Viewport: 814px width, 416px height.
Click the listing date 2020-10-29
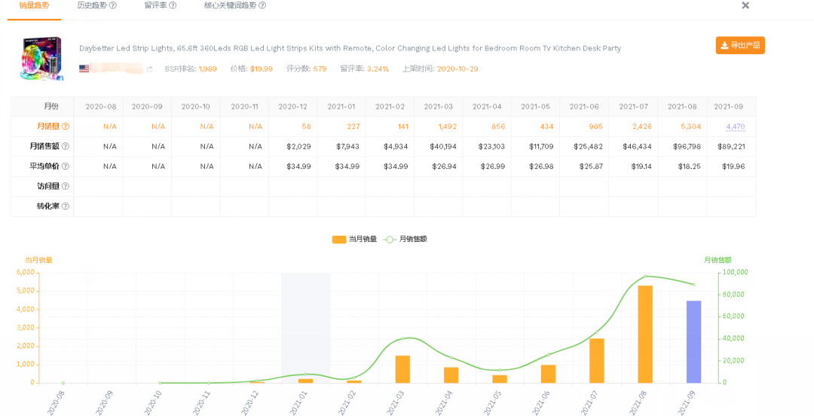[457, 69]
